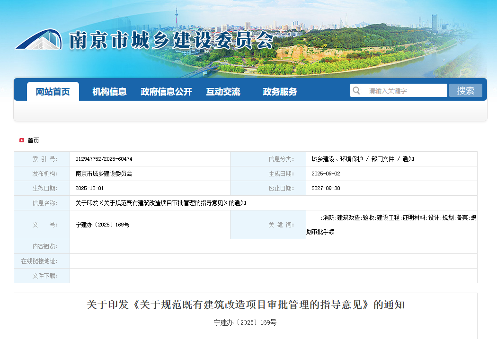Screen dimensions: 497x339
Task: Click the 首页 breadcrumb link
Action: point(34,140)
